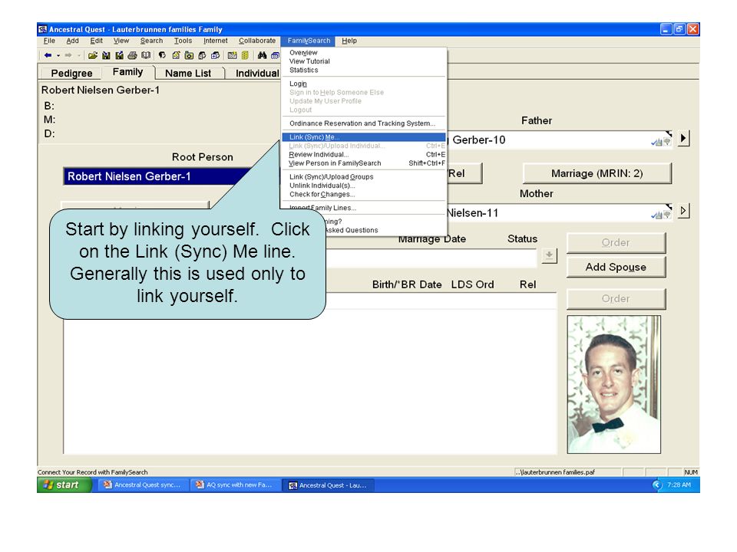This screenshot has width=737, height=552.
Task: Open the Tools menu
Action: click(x=183, y=41)
